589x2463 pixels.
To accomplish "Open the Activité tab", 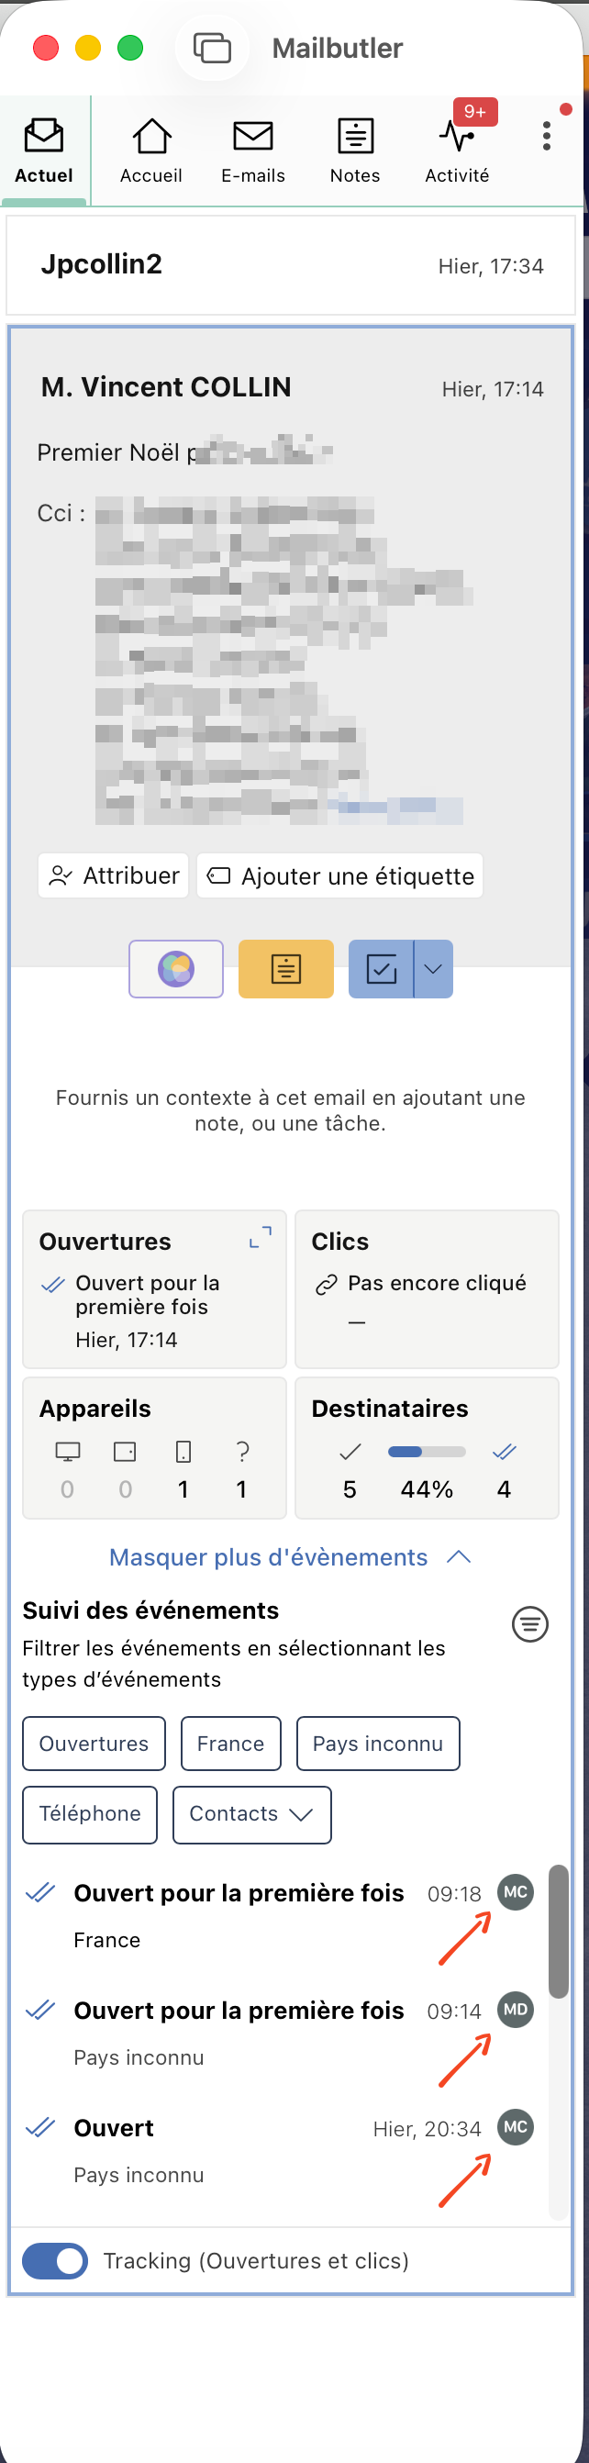I will click(x=457, y=150).
